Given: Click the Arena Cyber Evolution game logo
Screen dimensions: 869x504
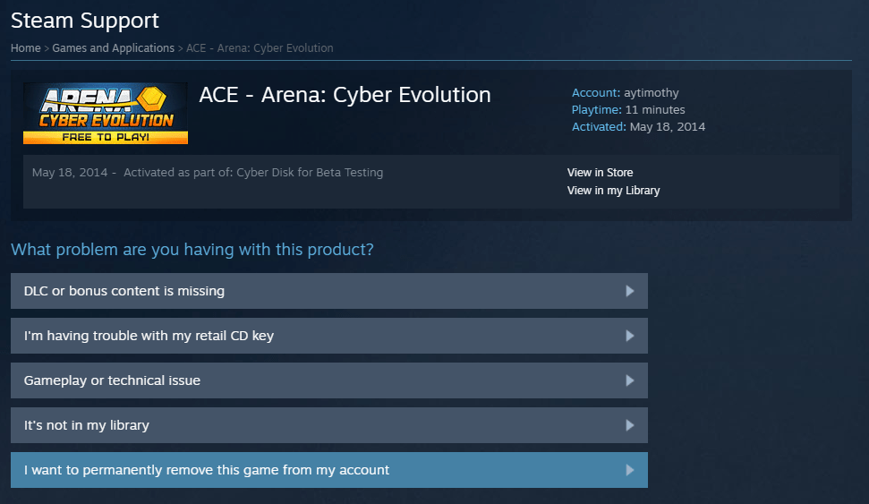Looking at the screenshot, I should pyautogui.click(x=106, y=114).
